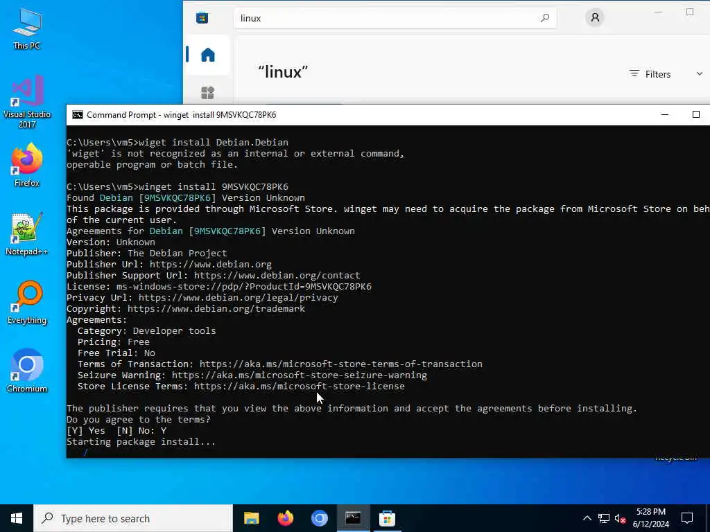Maximize the Command Prompt window
This screenshot has width=710, height=532.
click(696, 115)
